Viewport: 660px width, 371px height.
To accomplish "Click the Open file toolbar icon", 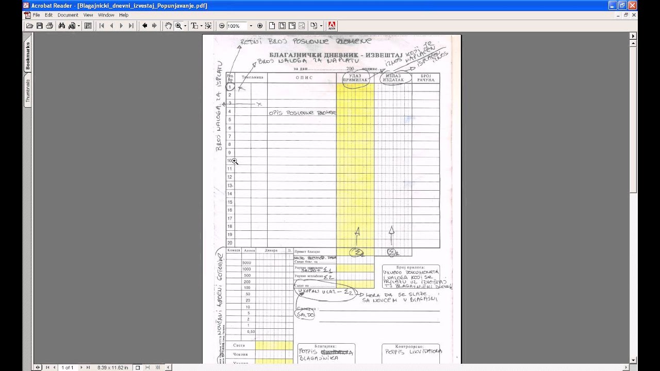I will (29, 26).
